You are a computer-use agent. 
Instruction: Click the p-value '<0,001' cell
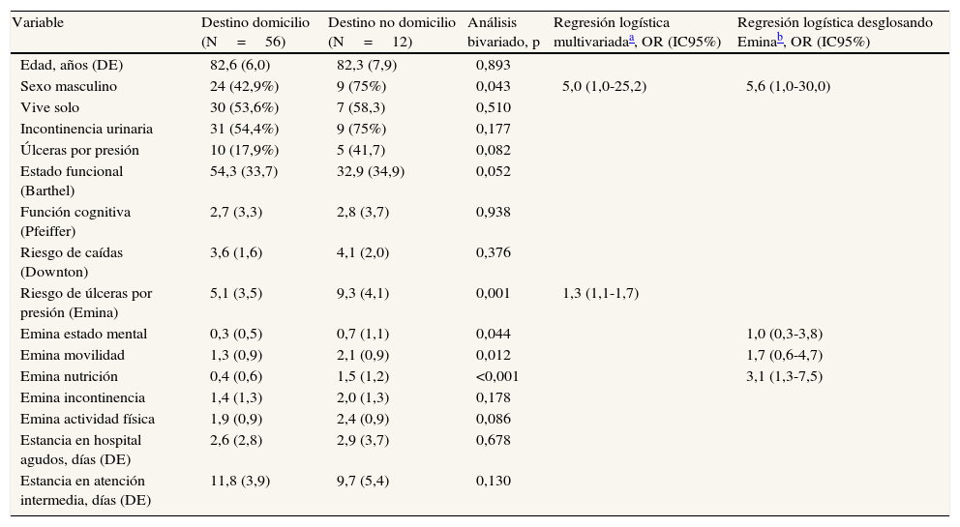497,376
